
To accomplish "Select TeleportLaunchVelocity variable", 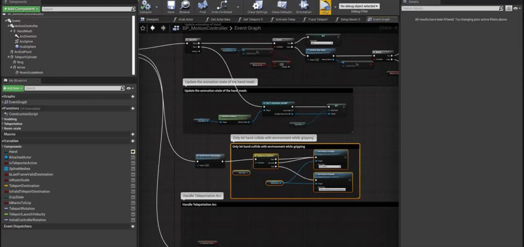I will 27,214.
